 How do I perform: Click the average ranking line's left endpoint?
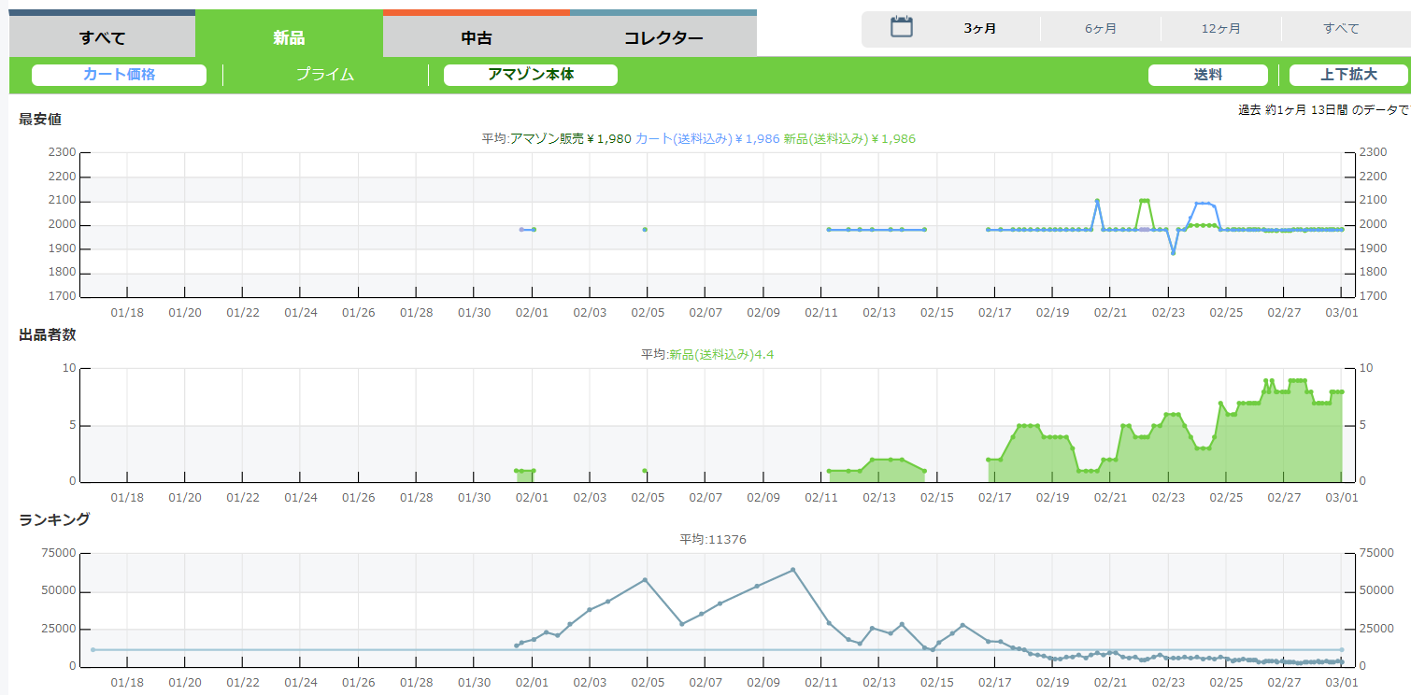pyautogui.click(x=93, y=649)
